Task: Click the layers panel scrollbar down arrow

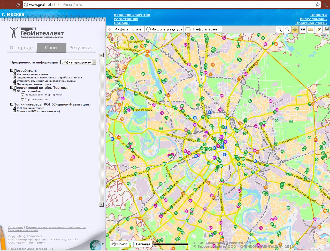Action: [x=102, y=205]
